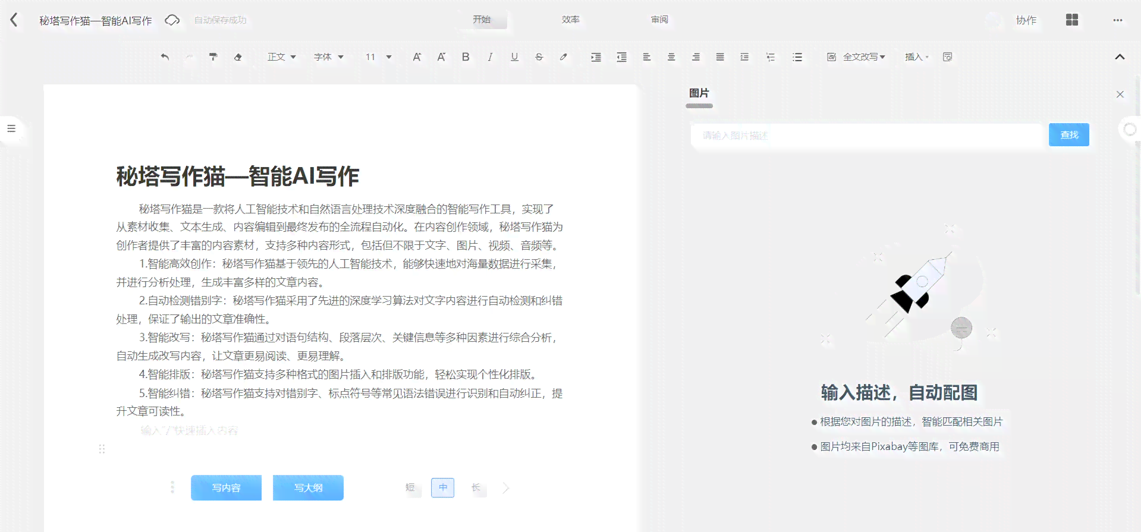Select the 中 length option
Image resolution: width=1141 pixels, height=532 pixels.
pyautogui.click(x=443, y=487)
